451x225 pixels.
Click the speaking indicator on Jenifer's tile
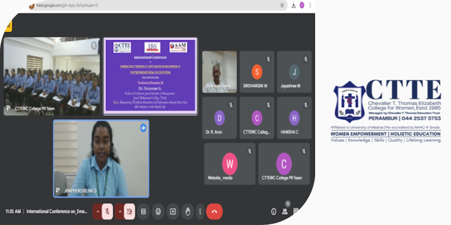[x=143, y=128]
